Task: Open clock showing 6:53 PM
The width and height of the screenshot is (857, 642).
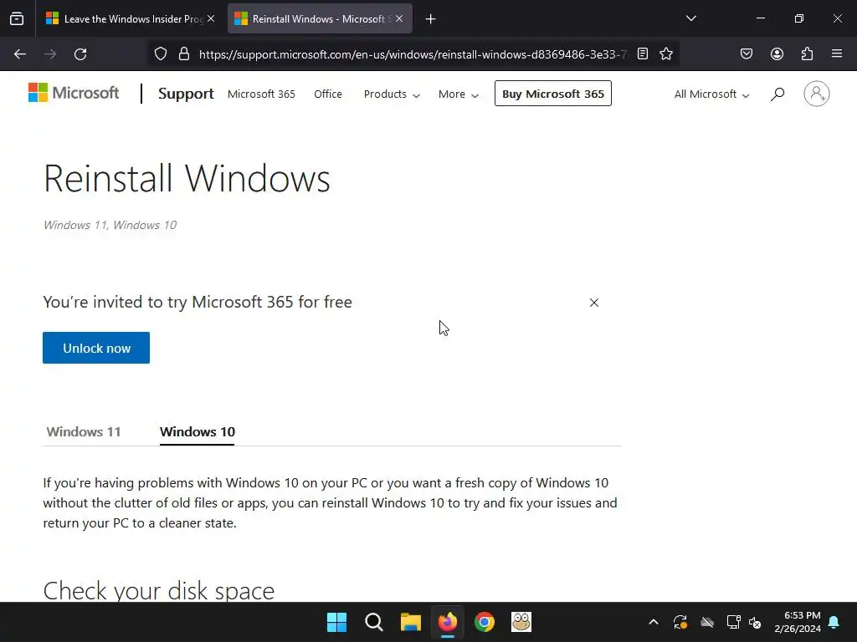Action: click(x=798, y=622)
